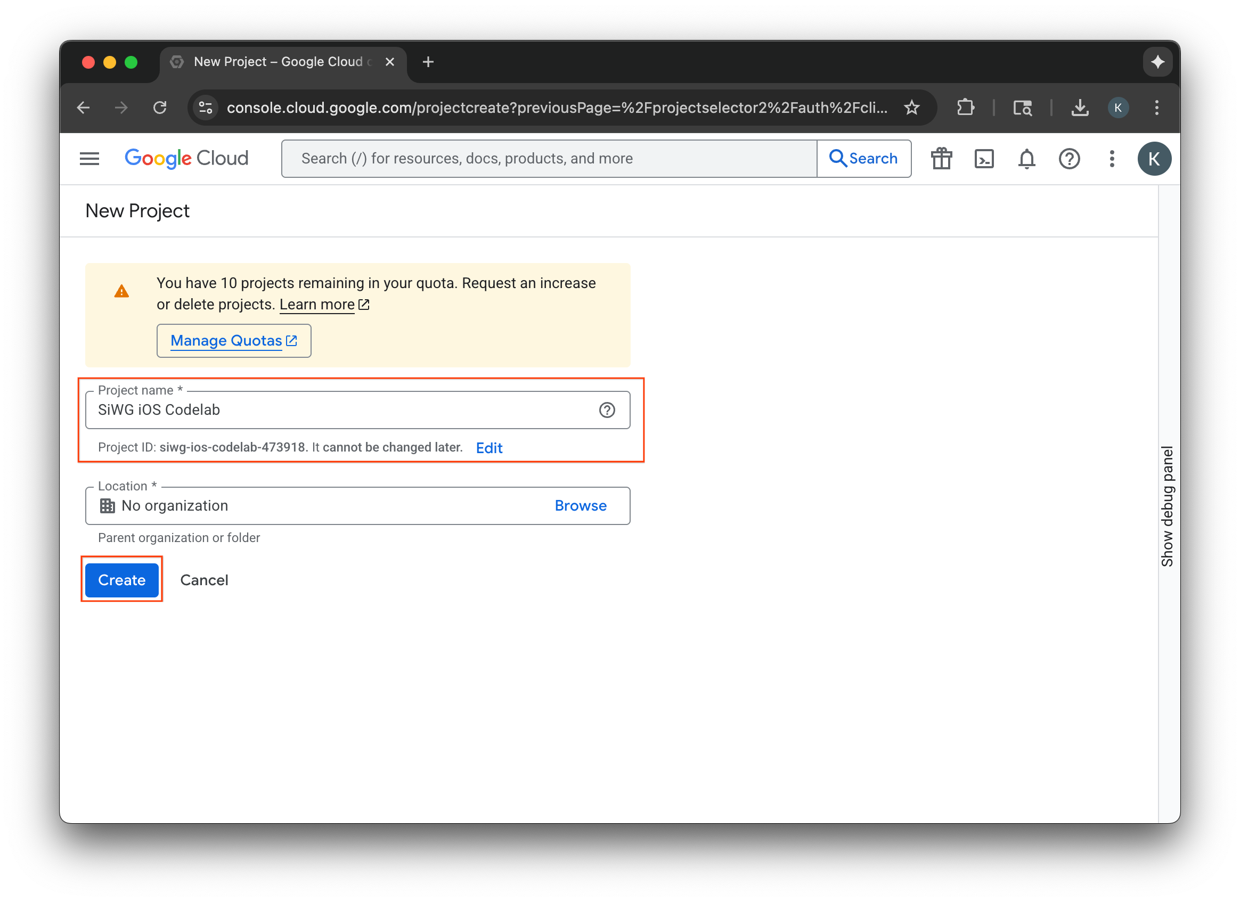The image size is (1240, 902).
Task: Open Manage Quotas link
Action: (x=233, y=340)
